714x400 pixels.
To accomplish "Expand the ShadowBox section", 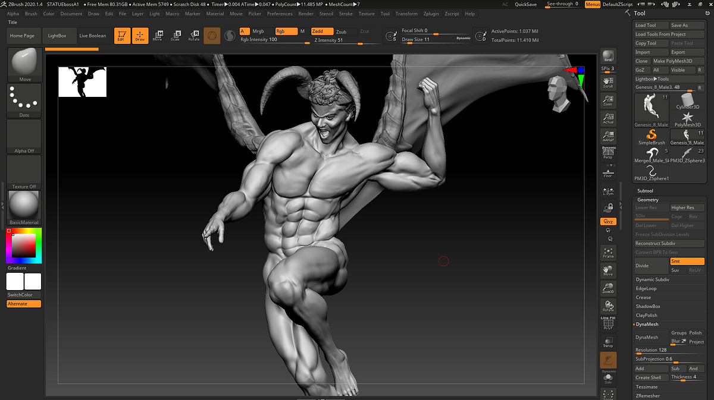I will tap(648, 306).
